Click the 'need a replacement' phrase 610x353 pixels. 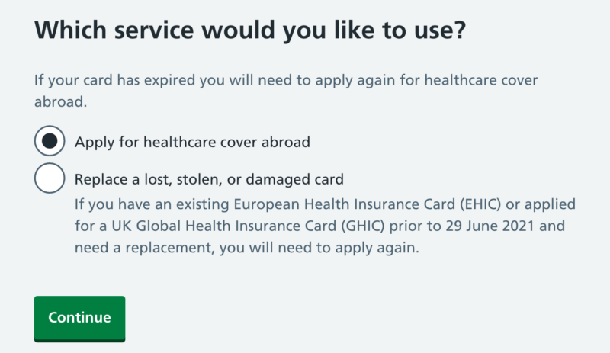[133, 248]
